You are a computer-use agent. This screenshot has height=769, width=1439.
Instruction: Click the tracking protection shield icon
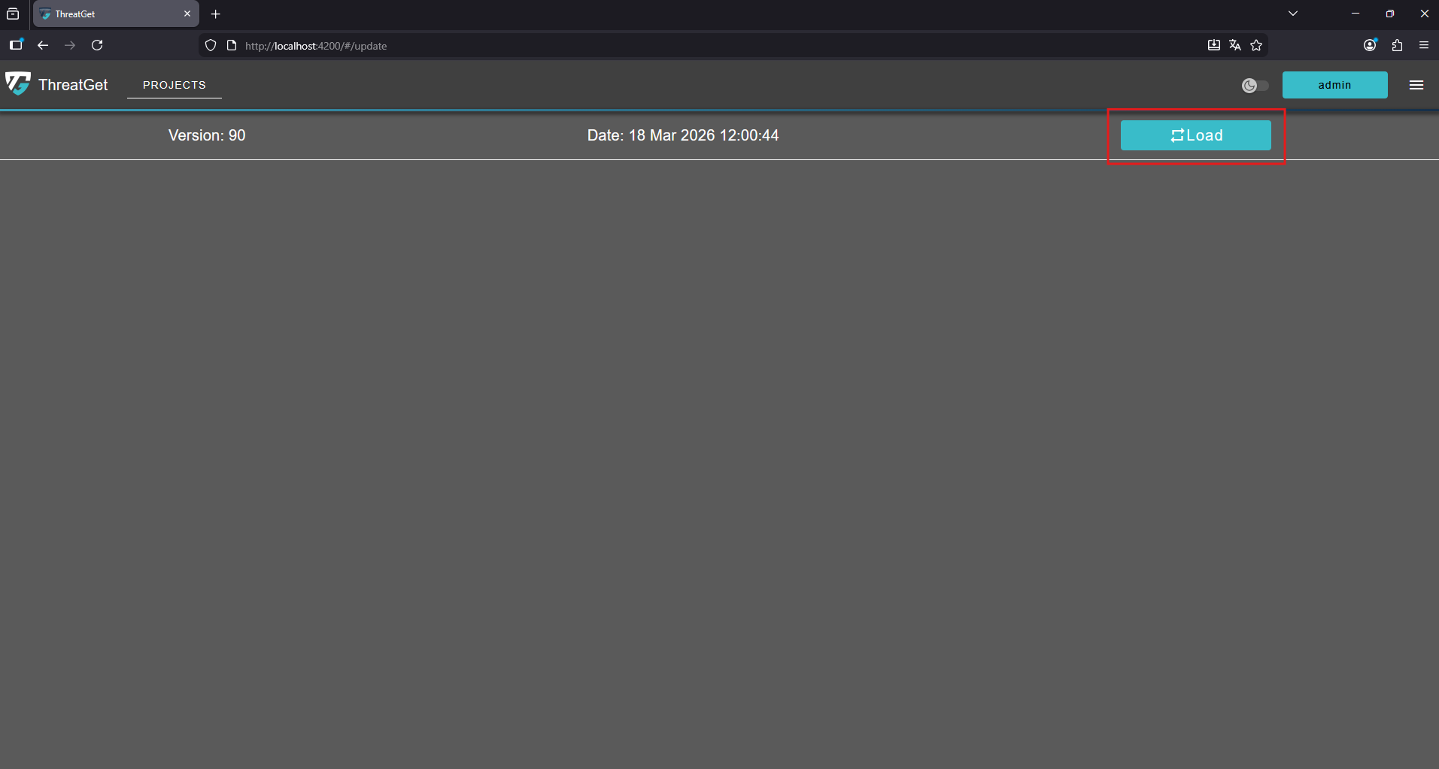pyautogui.click(x=211, y=45)
